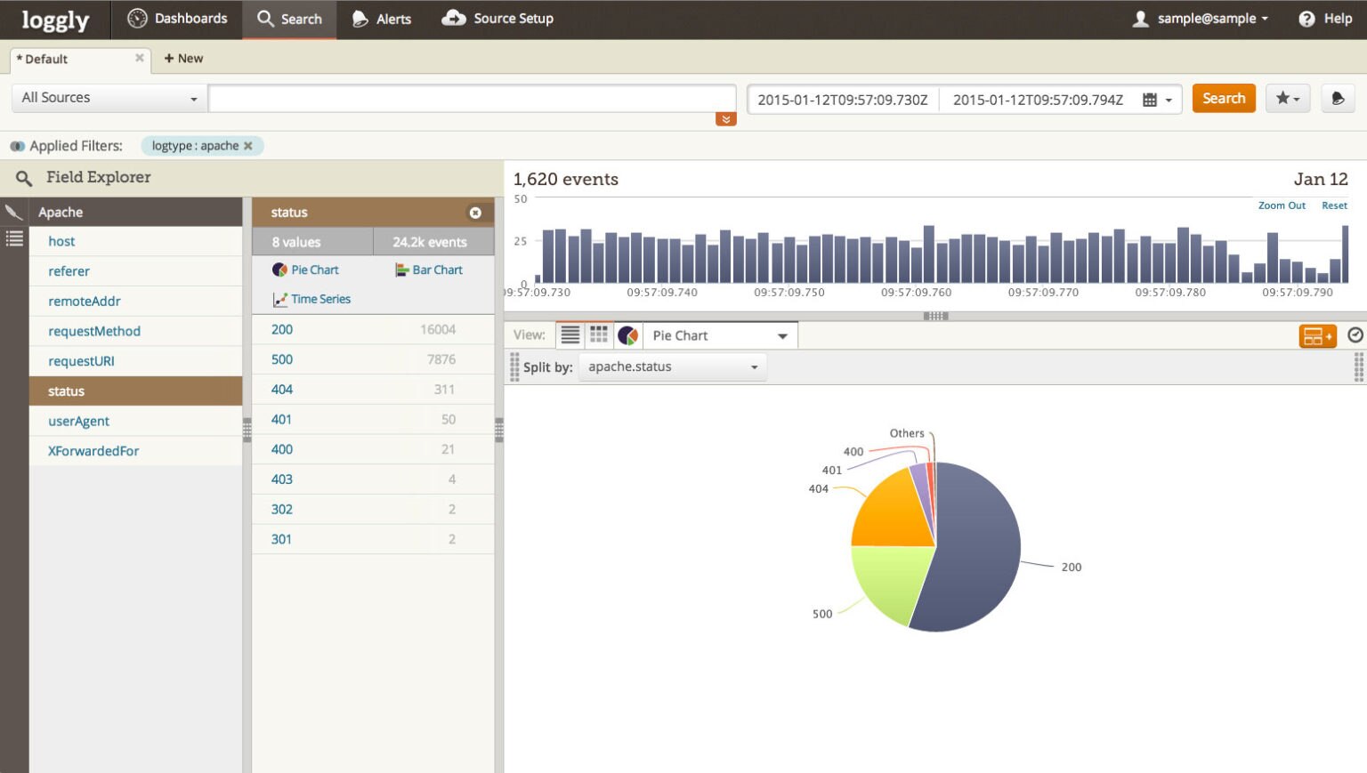
Task: Switch to grid view icon
Action: tap(599, 335)
